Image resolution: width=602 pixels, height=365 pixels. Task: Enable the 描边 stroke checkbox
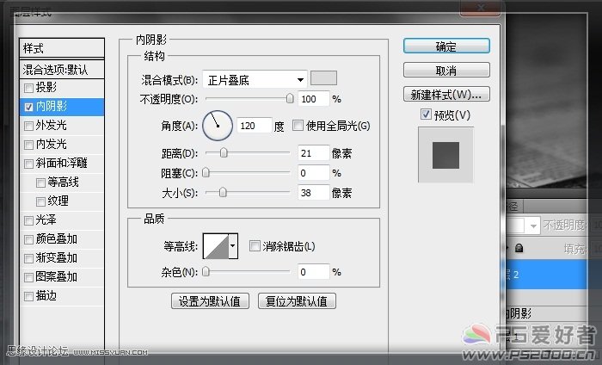coord(28,296)
